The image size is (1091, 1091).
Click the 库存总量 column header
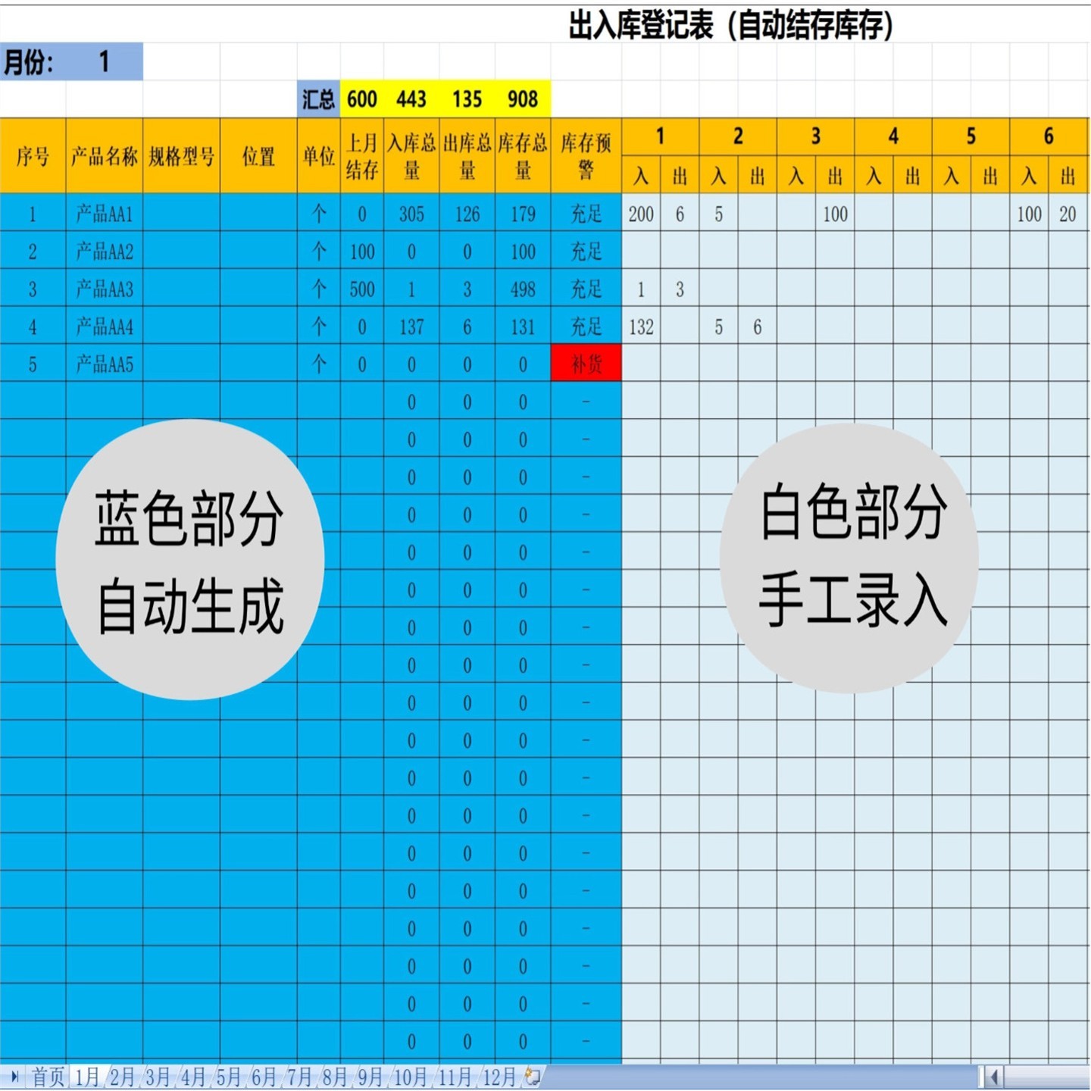coord(523,156)
